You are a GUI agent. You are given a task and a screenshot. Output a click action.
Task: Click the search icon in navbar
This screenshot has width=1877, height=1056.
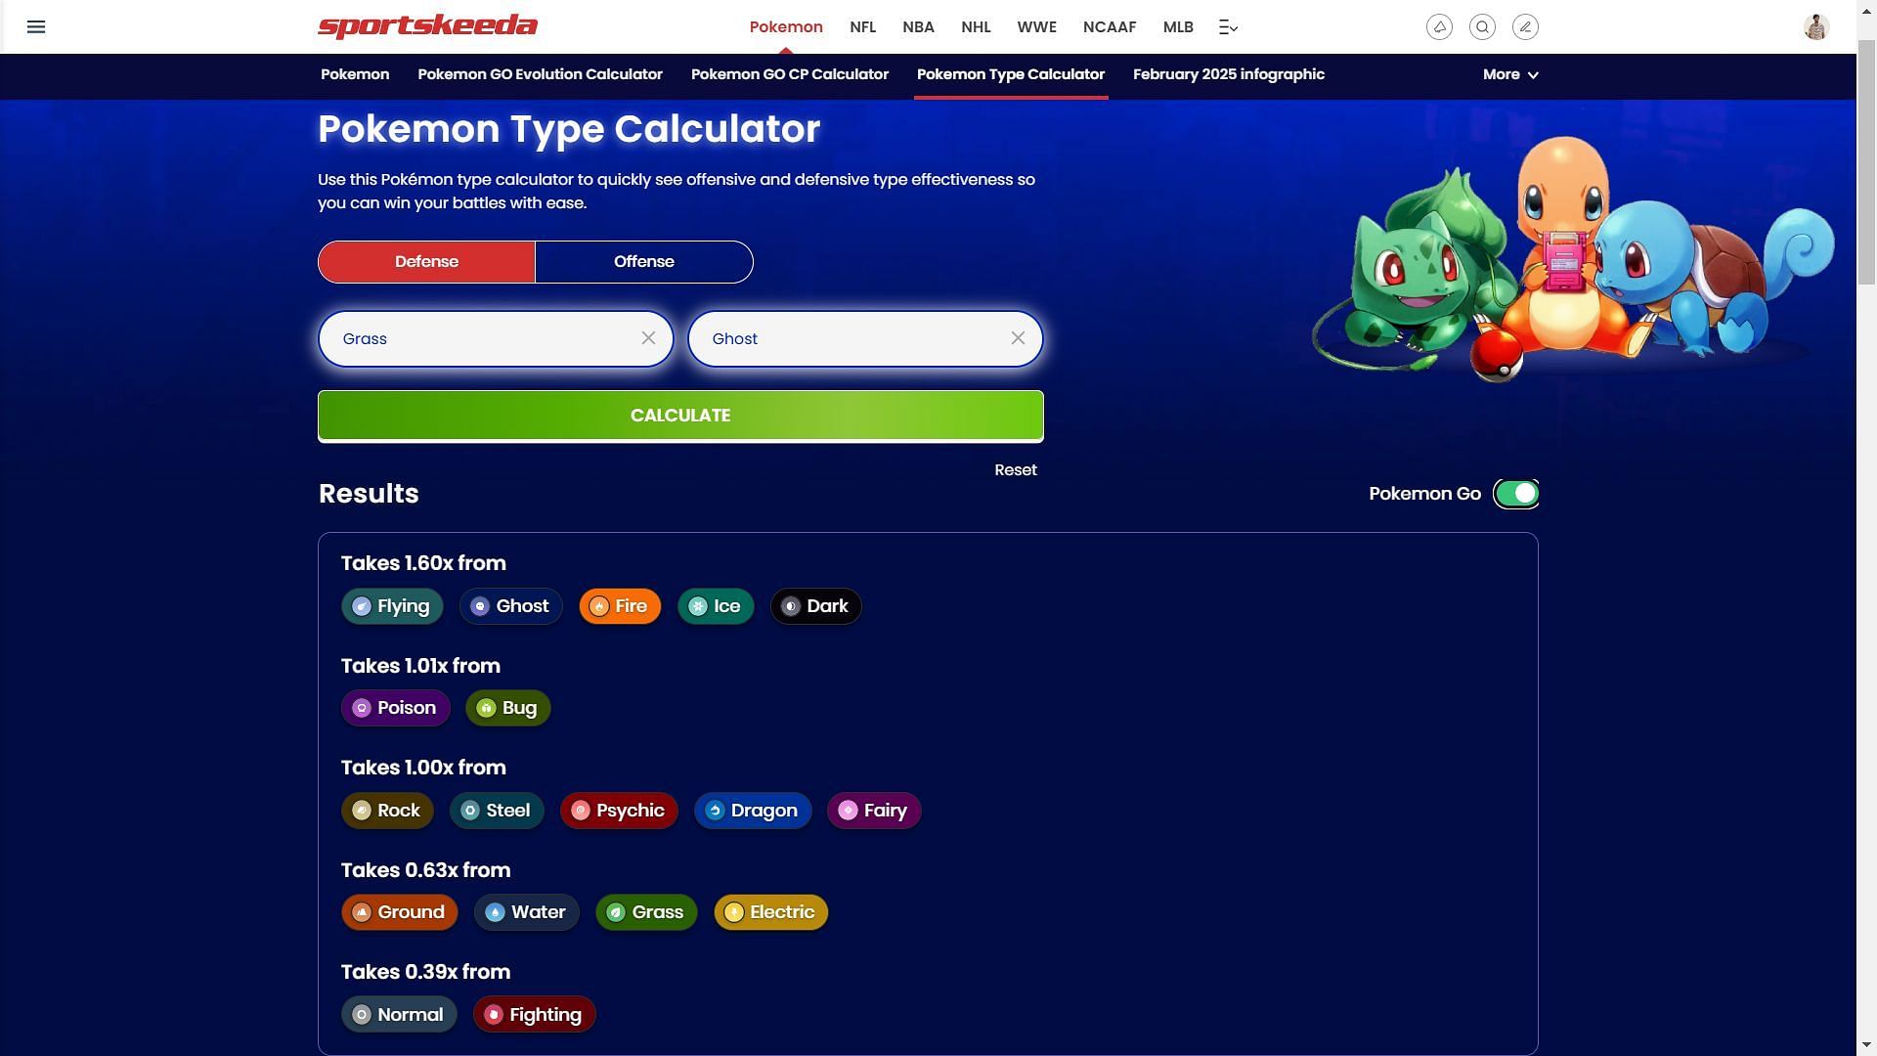(1481, 25)
